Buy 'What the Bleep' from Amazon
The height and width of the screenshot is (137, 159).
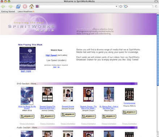(27, 116)
